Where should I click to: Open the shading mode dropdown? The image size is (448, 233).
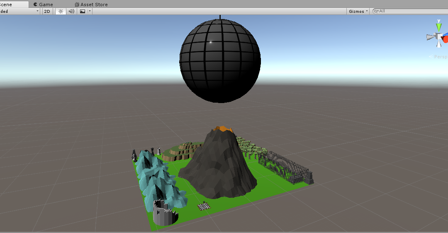coord(20,11)
